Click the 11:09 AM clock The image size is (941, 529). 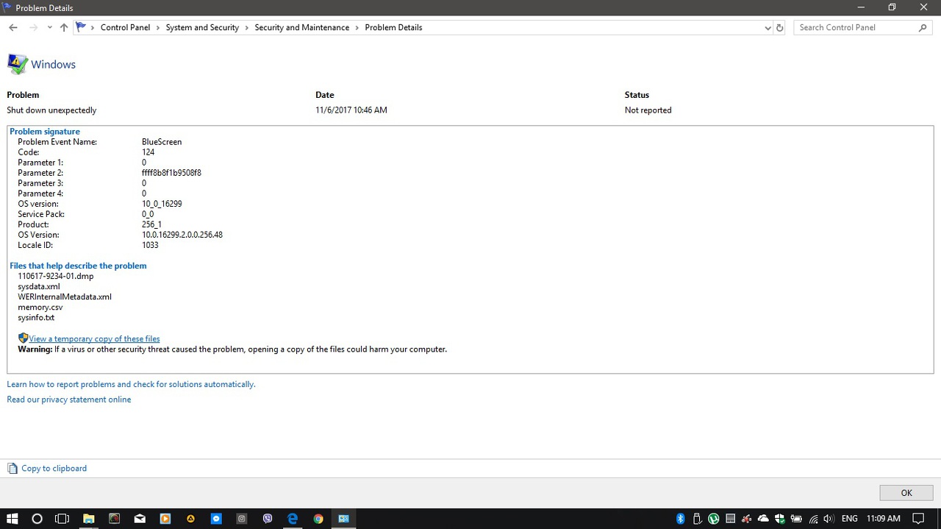[x=883, y=519]
